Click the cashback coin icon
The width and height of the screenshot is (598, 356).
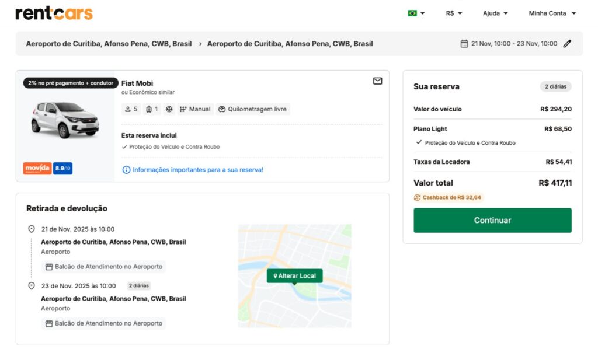(x=417, y=198)
